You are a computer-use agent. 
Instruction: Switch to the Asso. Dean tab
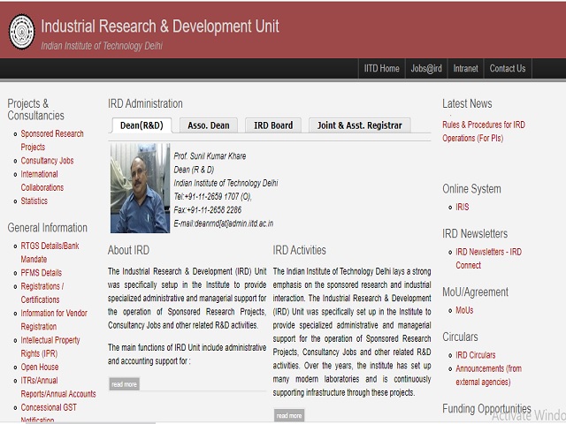tap(209, 125)
